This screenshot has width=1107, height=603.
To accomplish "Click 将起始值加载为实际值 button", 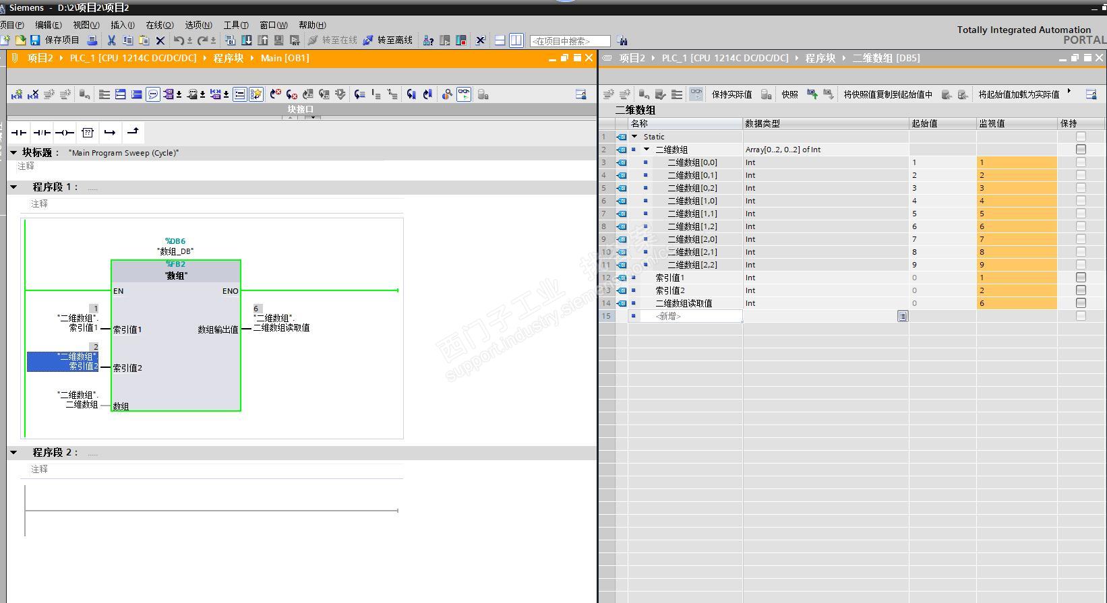I will 1019,94.
